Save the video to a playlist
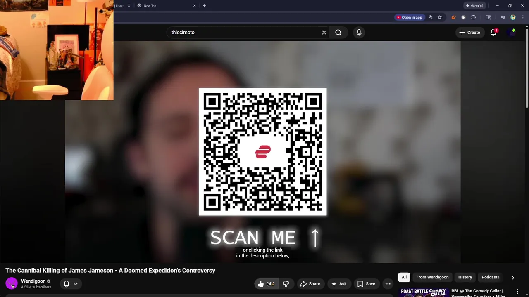The image size is (529, 297). (x=366, y=284)
